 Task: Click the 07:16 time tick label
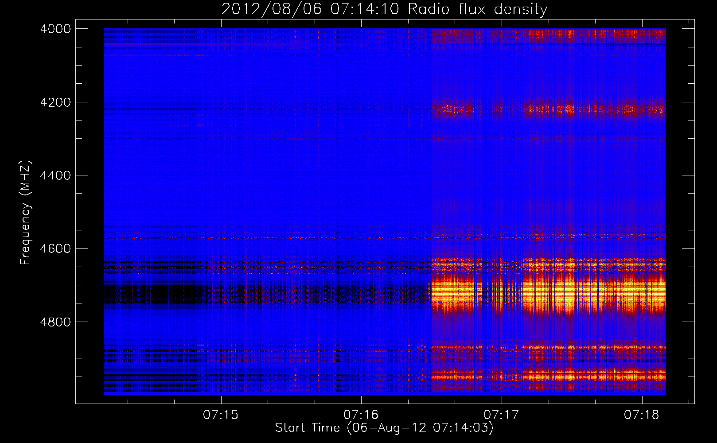coord(361,415)
